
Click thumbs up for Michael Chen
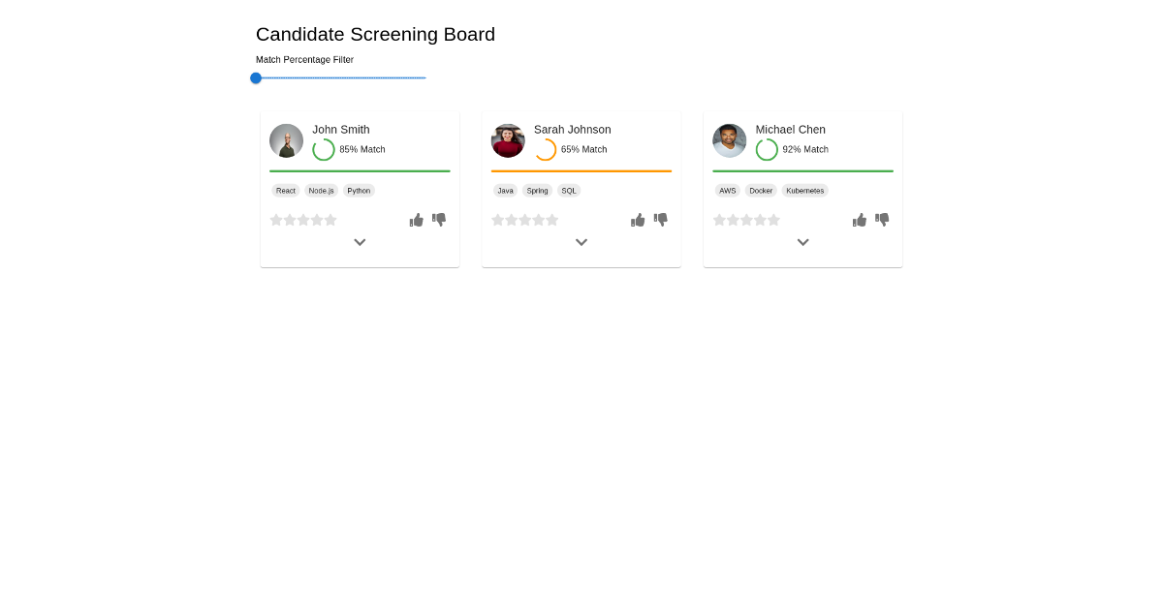(860, 220)
